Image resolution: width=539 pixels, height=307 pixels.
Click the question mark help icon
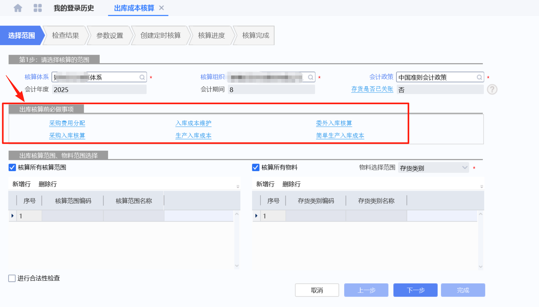[x=492, y=90]
